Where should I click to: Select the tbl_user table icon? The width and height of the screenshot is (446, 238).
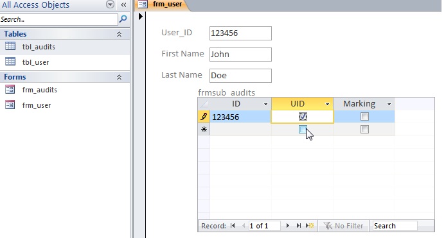click(10, 61)
